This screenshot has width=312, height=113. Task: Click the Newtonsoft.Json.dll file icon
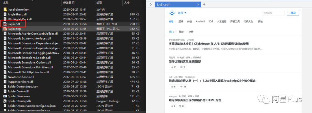tap(5, 77)
